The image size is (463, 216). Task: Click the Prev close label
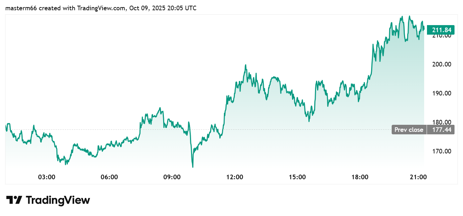[x=409, y=130]
